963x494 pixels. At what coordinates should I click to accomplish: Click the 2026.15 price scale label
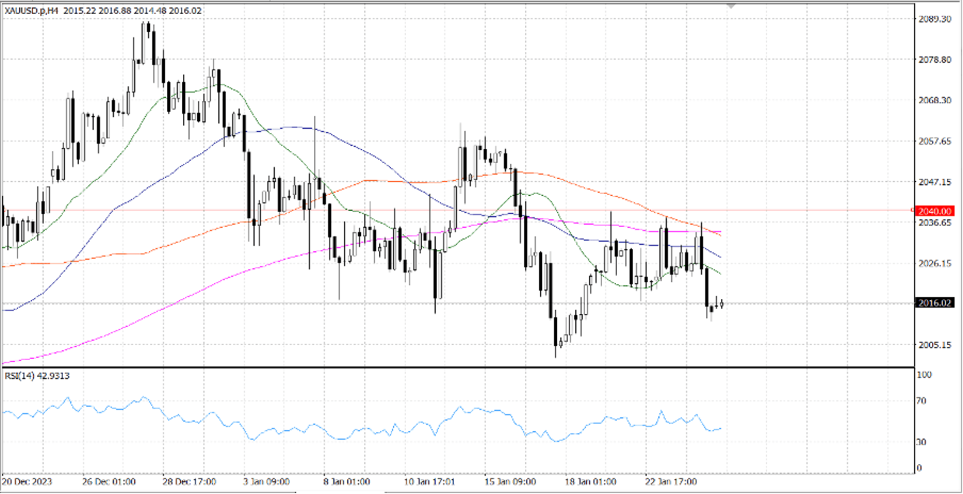(x=935, y=263)
